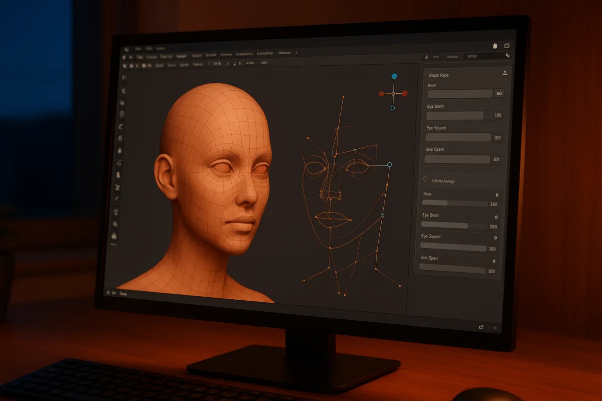
Task: Select the cyan ring handle below the gizmo
Action: click(393, 108)
